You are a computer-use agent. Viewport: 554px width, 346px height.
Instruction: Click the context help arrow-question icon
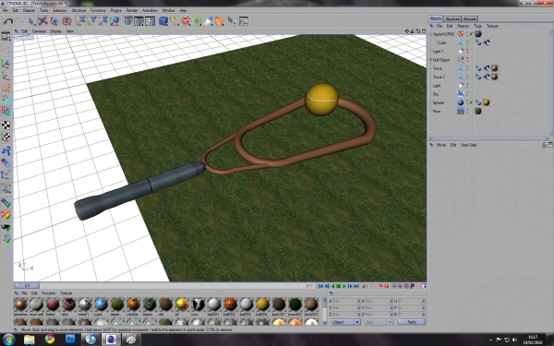tap(232, 21)
